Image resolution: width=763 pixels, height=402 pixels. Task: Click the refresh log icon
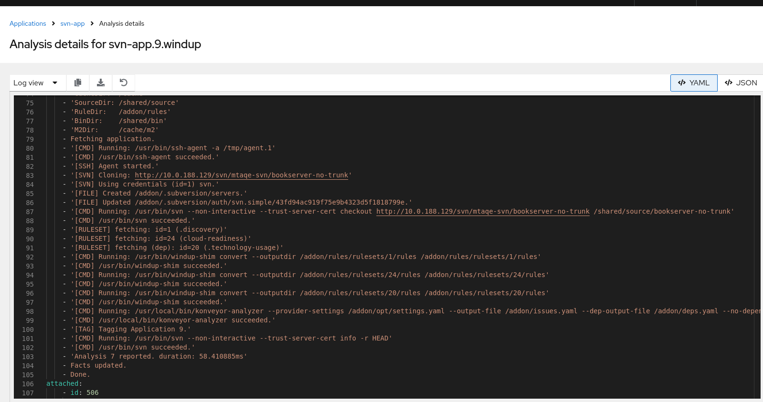click(124, 82)
